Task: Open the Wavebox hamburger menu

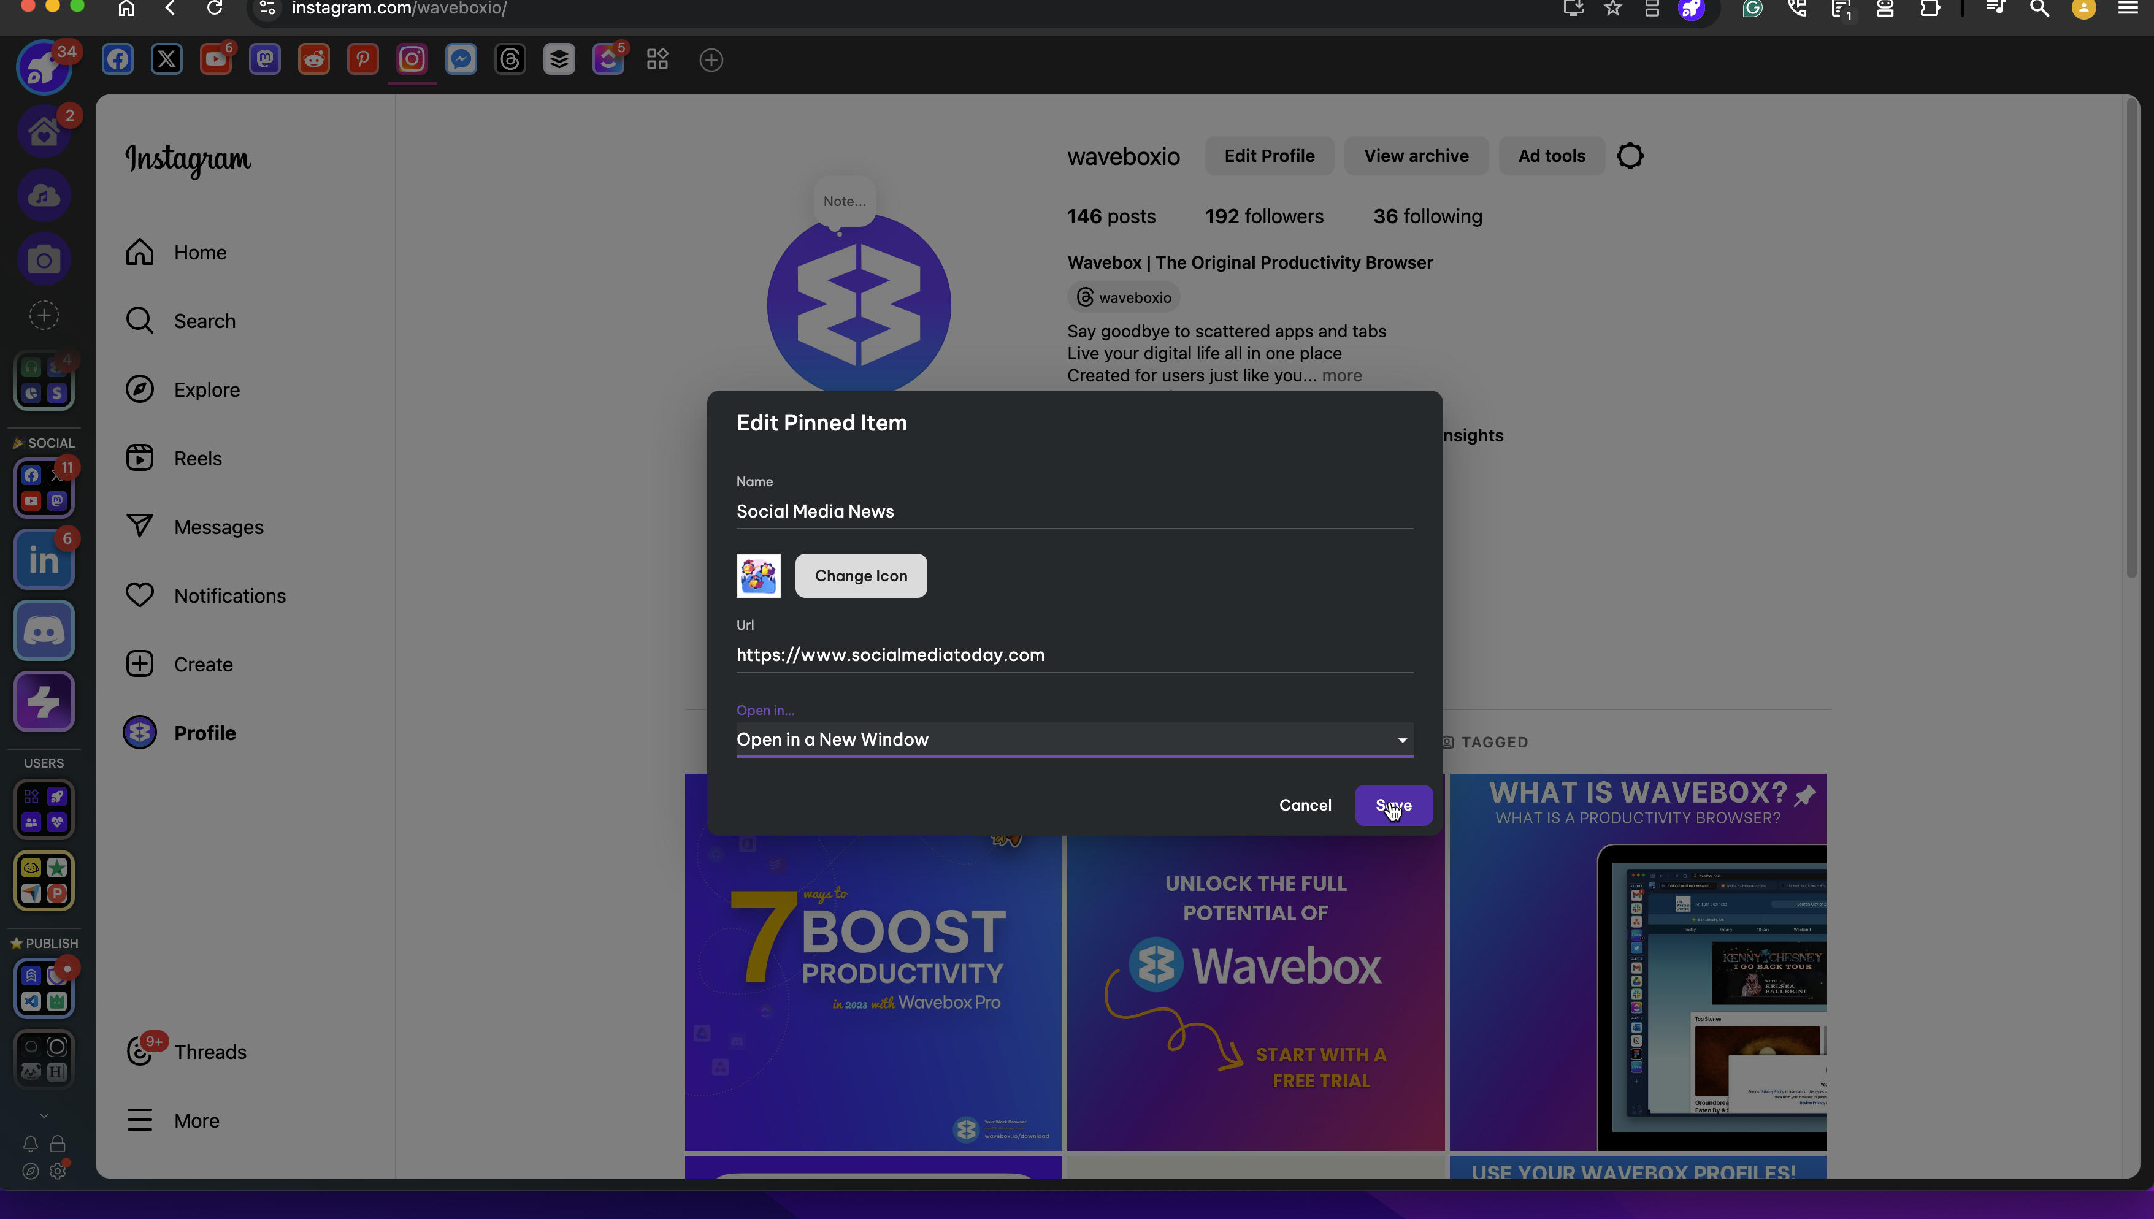Action: pos(2127,9)
